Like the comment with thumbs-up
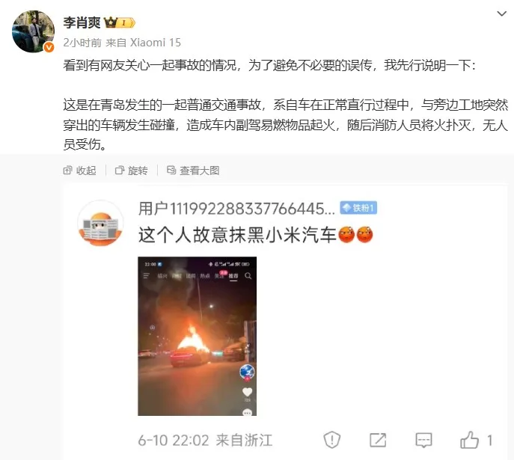The height and width of the screenshot is (460, 514). (469, 440)
